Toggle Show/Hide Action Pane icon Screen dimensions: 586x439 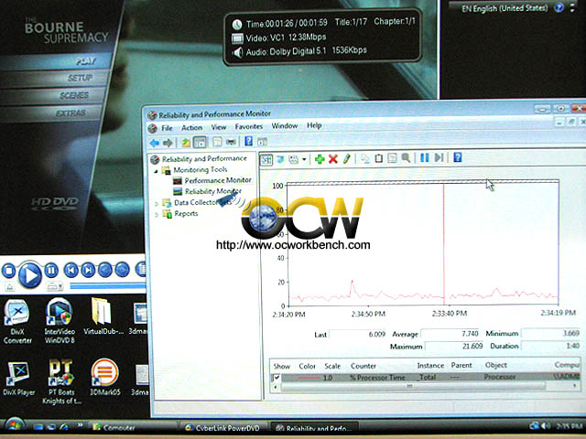point(262,142)
